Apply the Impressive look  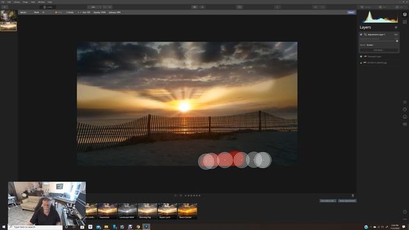click(107, 211)
